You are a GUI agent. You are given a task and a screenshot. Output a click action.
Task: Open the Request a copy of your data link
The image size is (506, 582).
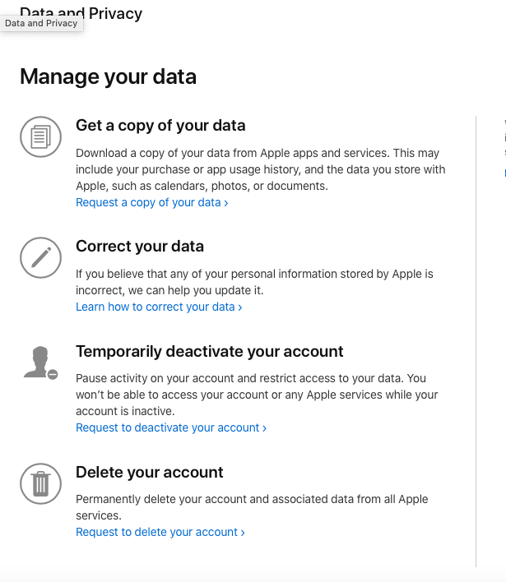pyautogui.click(x=151, y=202)
